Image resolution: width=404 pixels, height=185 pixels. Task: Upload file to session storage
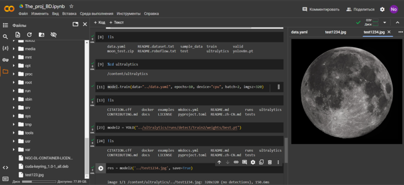click(18, 35)
